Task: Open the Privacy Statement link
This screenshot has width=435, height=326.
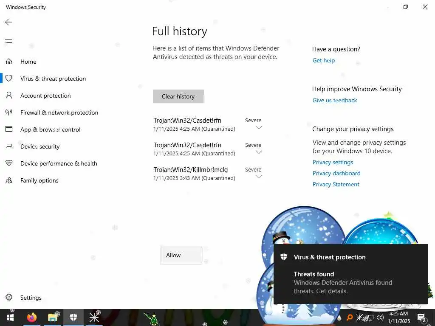Action: (336, 184)
